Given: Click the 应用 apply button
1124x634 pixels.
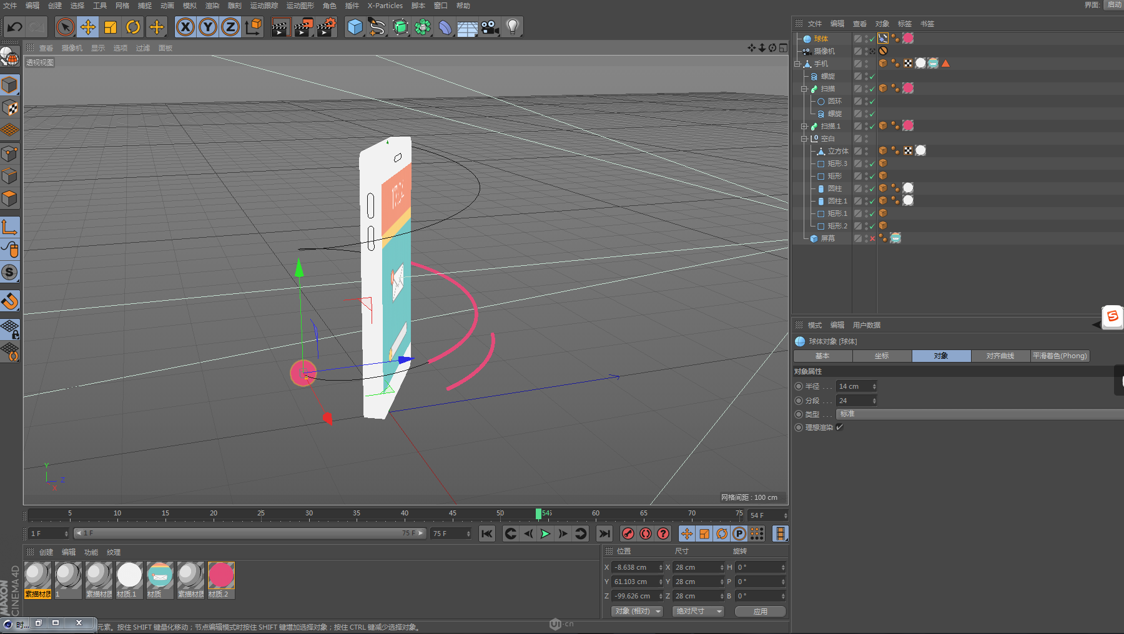Looking at the screenshot, I should click(760, 612).
